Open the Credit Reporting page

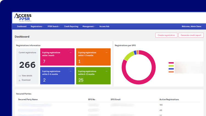point(71,26)
